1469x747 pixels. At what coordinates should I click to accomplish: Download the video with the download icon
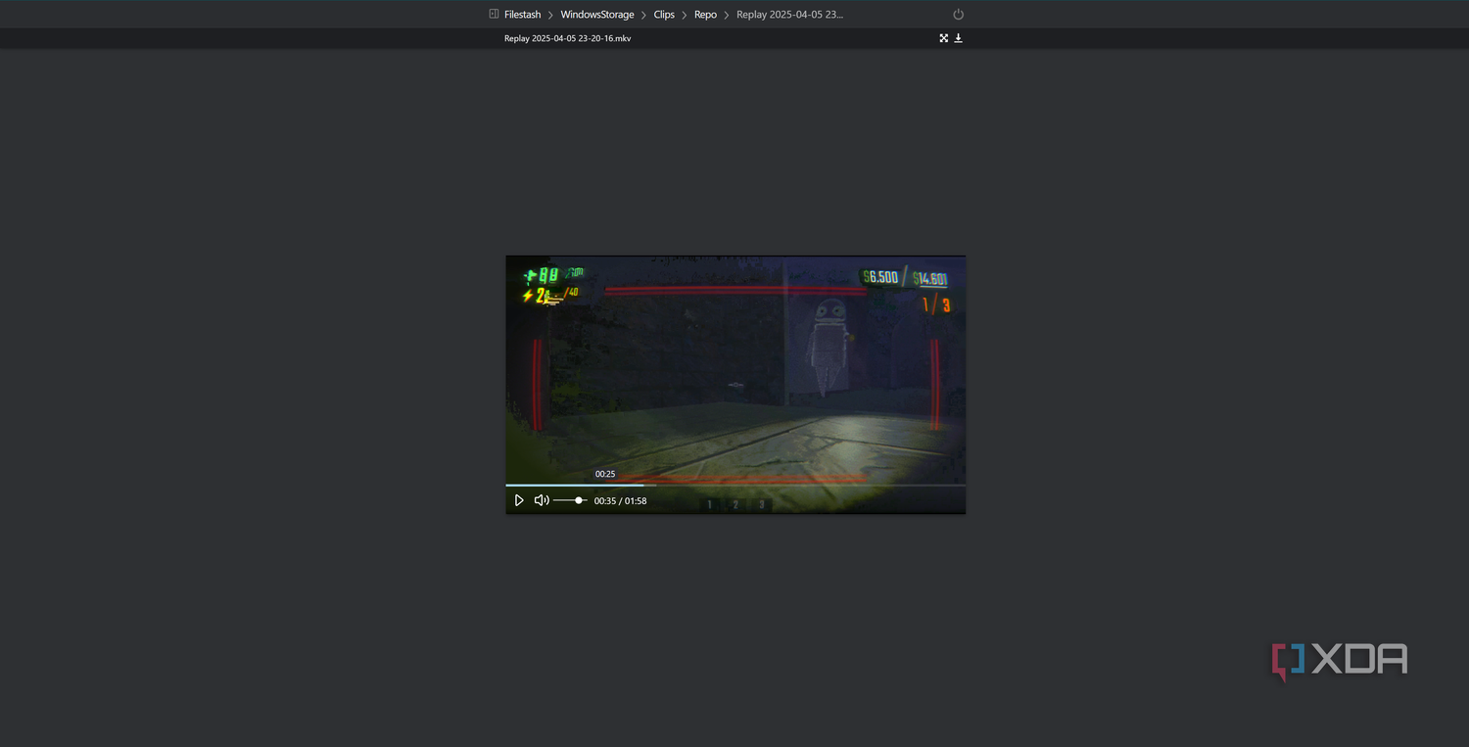pyautogui.click(x=959, y=38)
